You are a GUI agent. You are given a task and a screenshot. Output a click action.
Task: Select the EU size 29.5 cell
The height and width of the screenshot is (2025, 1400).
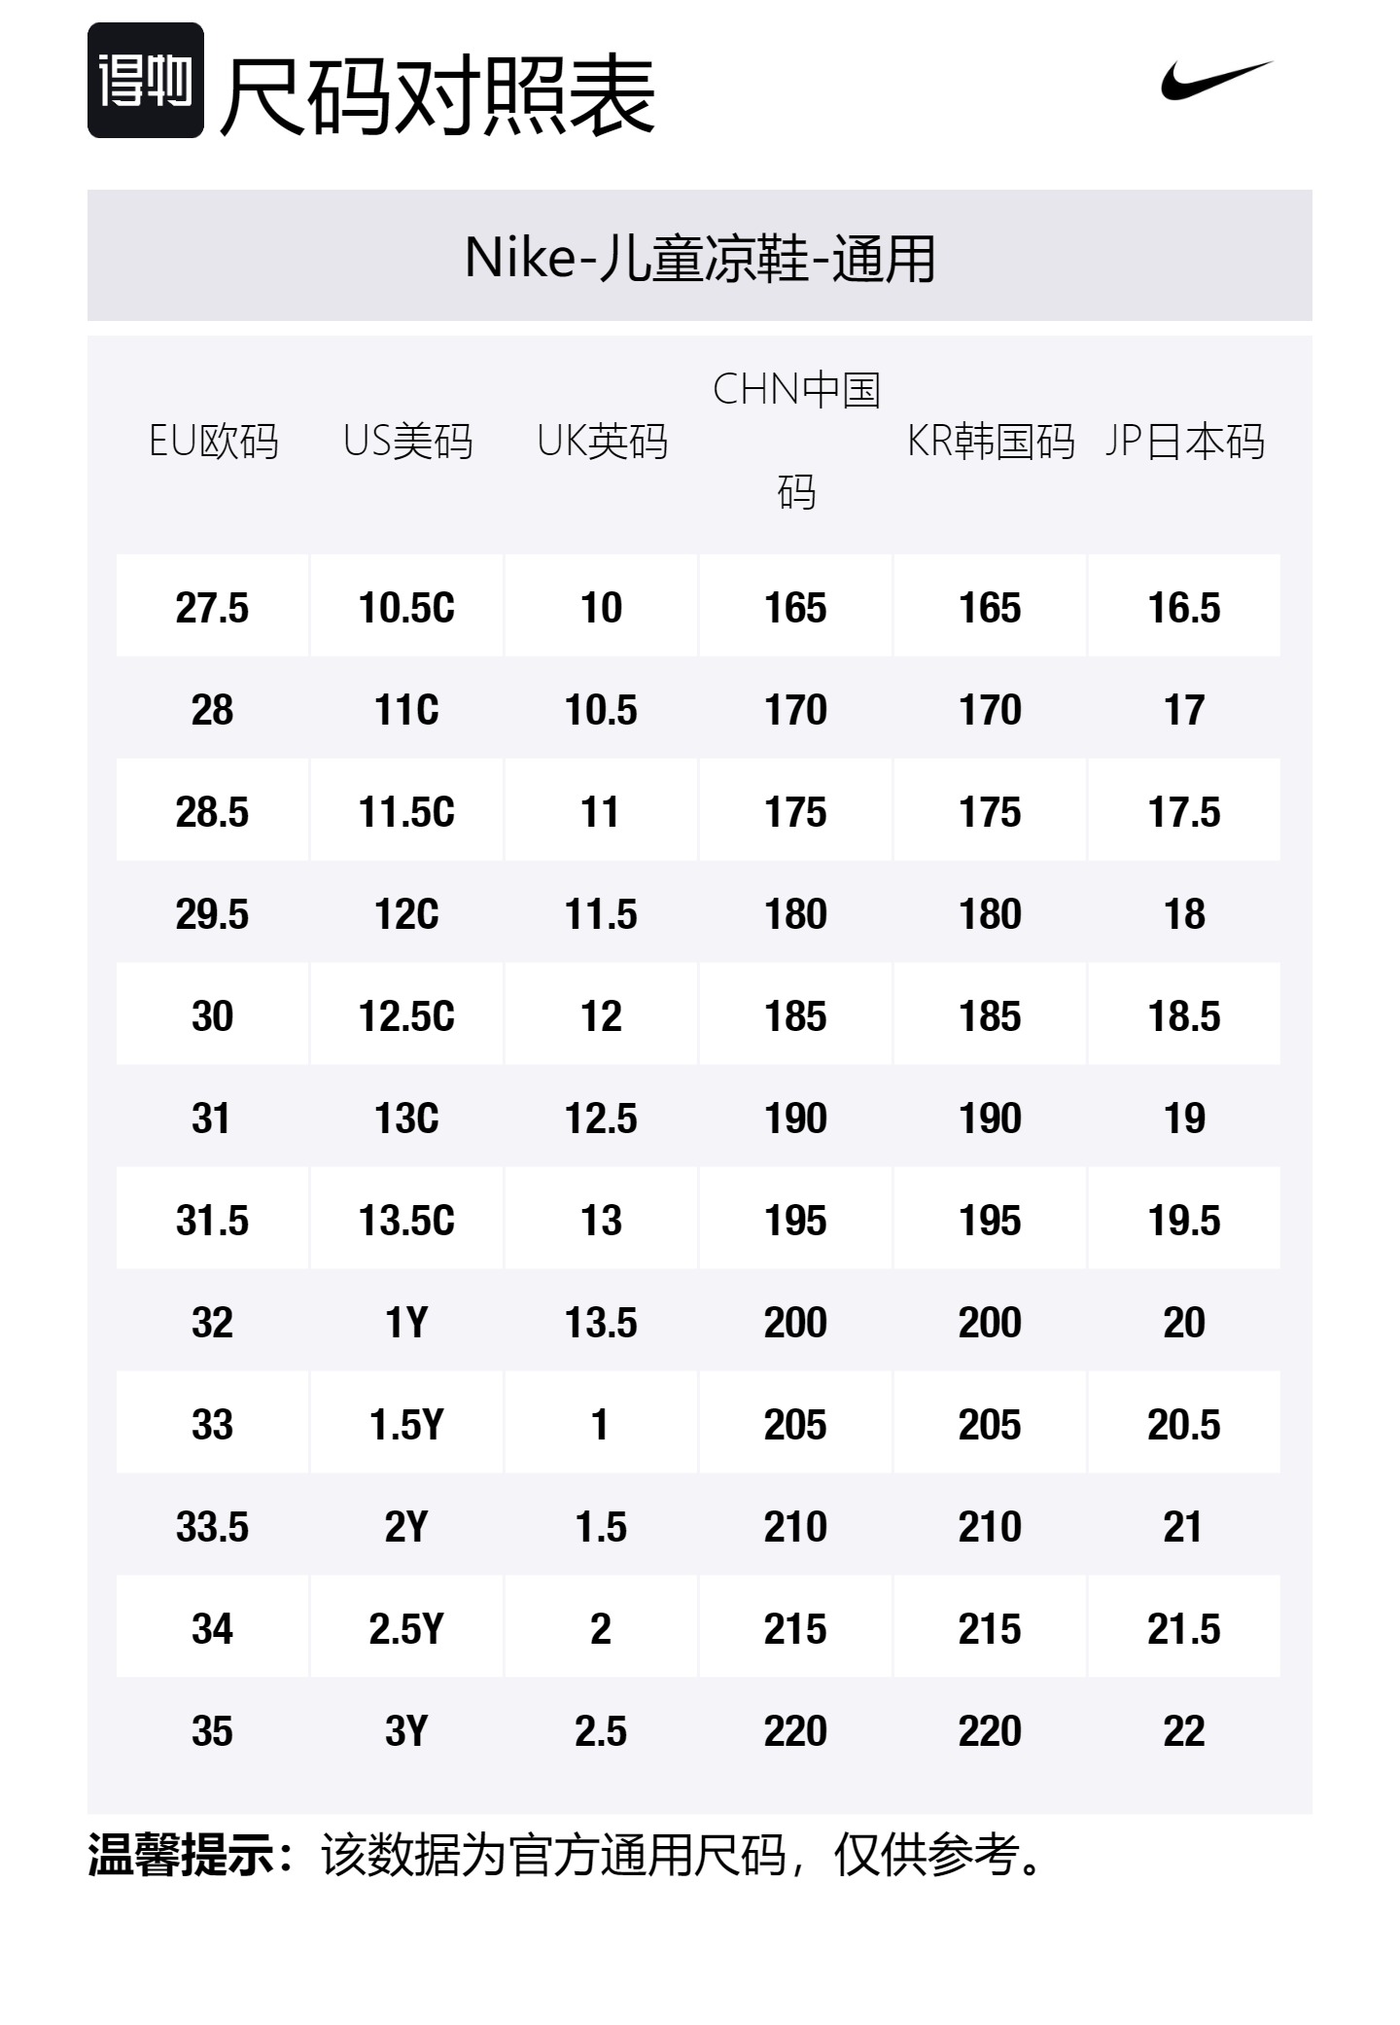212,914
